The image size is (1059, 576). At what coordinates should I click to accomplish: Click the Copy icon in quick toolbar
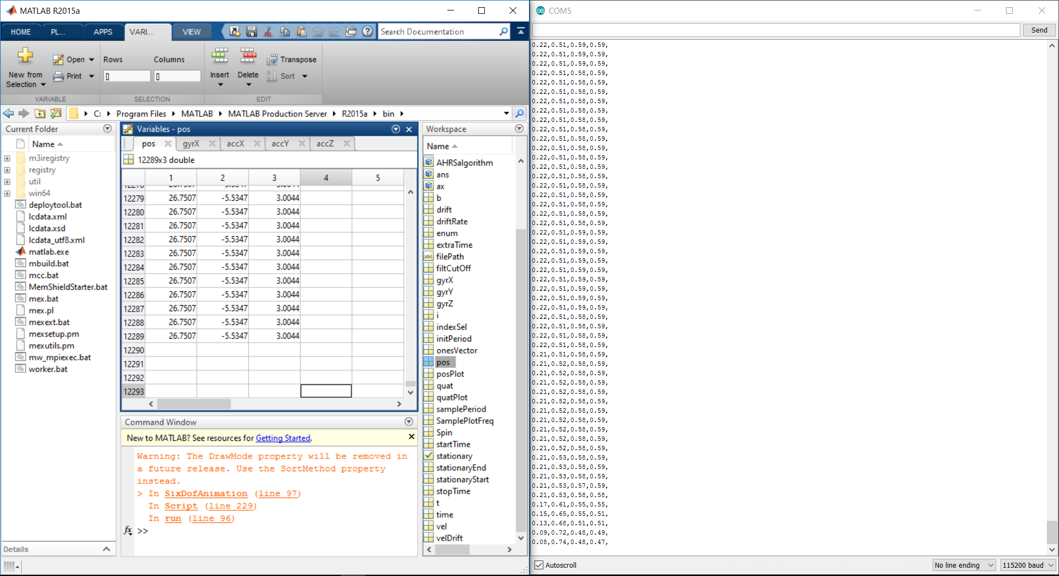pyautogui.click(x=285, y=31)
